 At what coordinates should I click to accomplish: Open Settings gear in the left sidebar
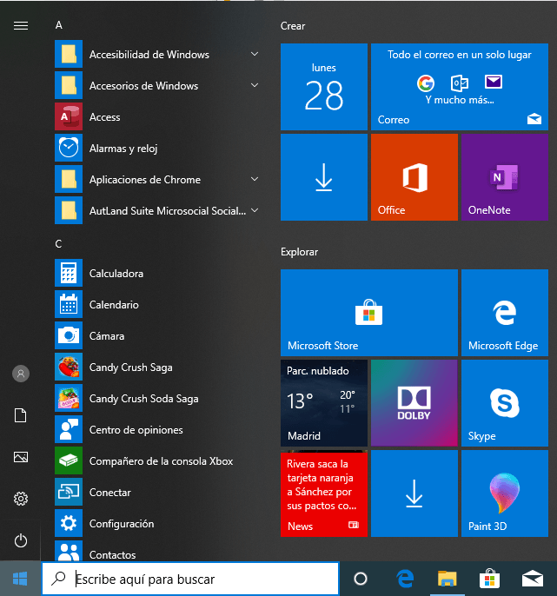(x=21, y=499)
